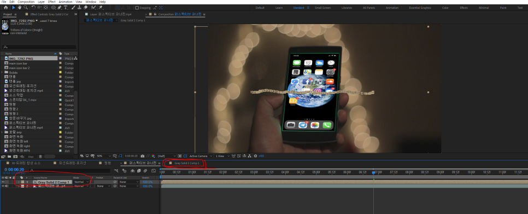Select the Rotation tool

click(x=33, y=8)
